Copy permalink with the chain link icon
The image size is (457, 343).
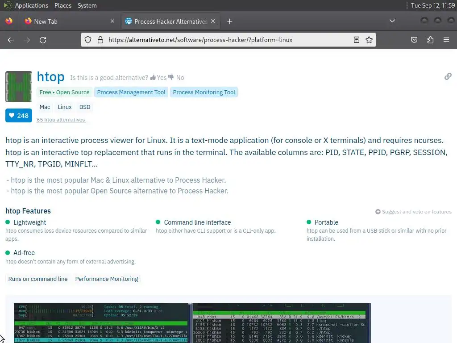(448, 76)
